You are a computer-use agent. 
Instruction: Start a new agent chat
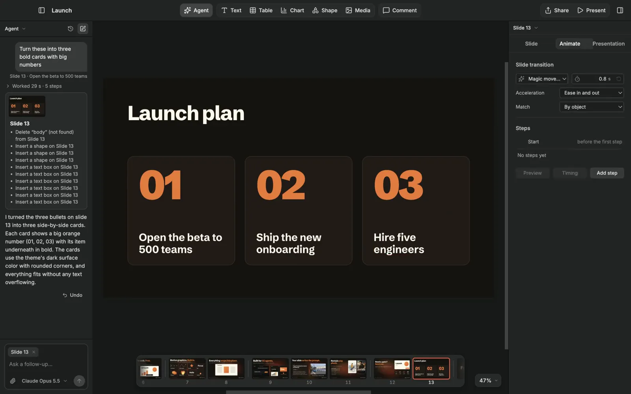click(83, 28)
